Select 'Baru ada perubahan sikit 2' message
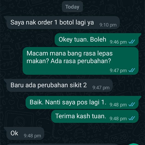Viewport: 145px width, 145px height. coord(58,85)
